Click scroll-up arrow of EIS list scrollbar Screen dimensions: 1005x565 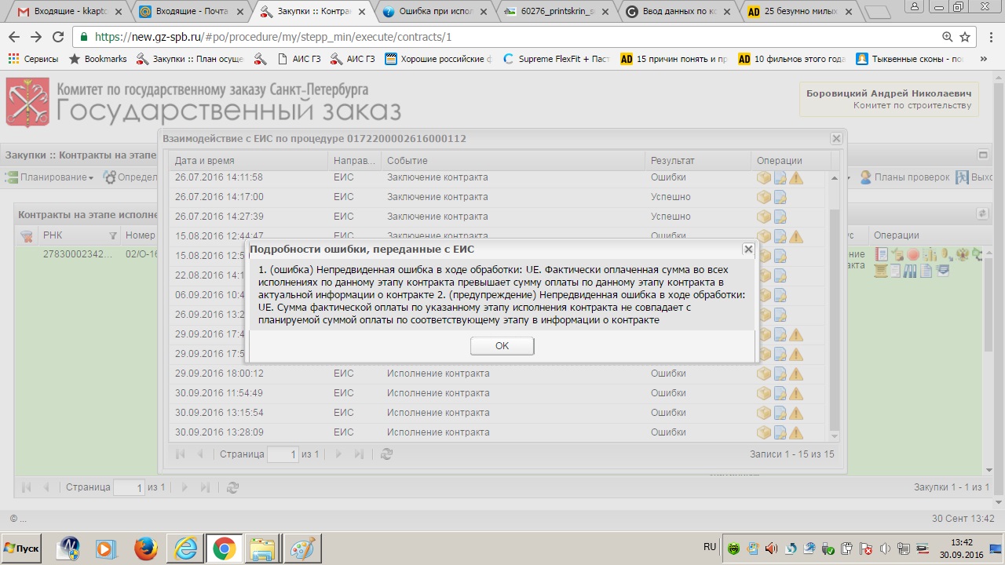coord(834,177)
